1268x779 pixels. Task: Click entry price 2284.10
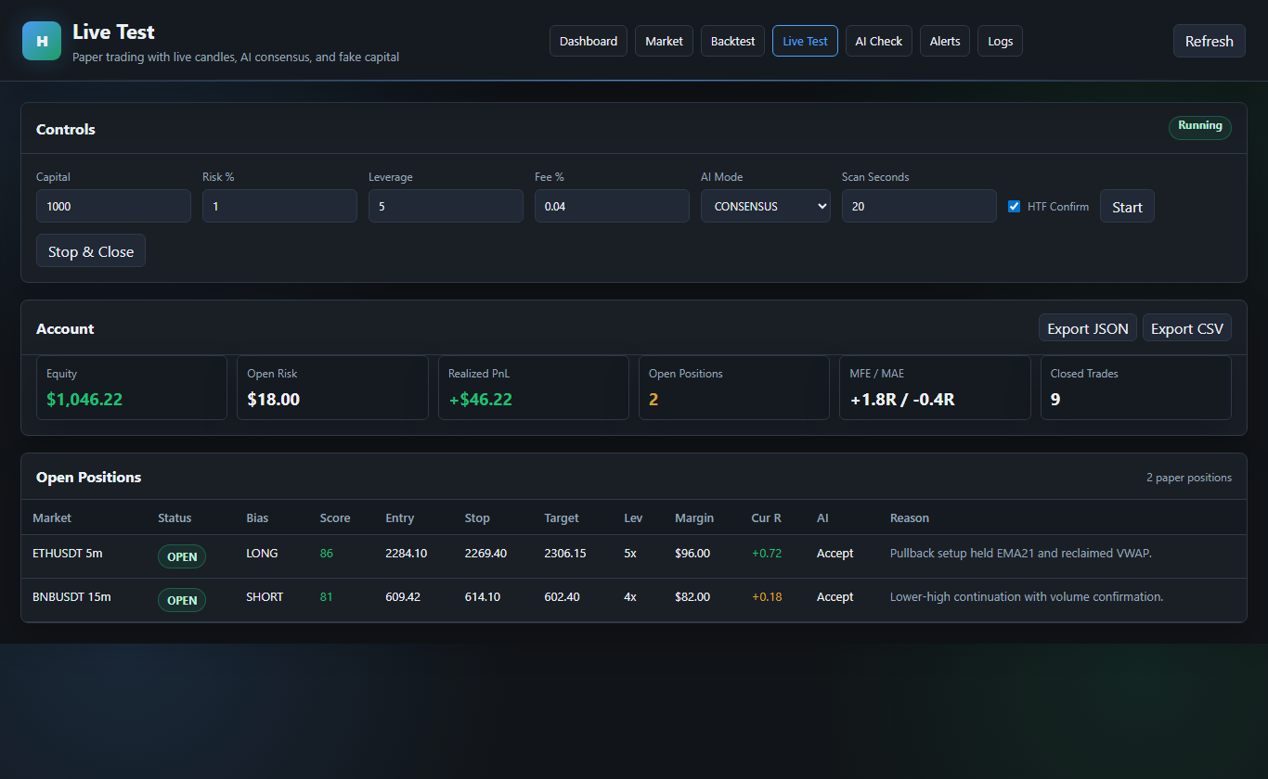click(x=407, y=553)
